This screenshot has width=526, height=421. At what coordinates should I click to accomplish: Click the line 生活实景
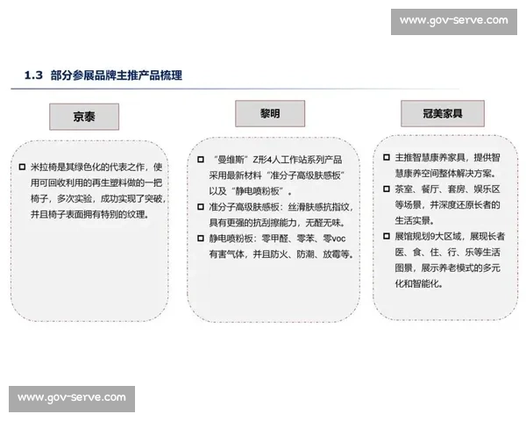point(415,220)
